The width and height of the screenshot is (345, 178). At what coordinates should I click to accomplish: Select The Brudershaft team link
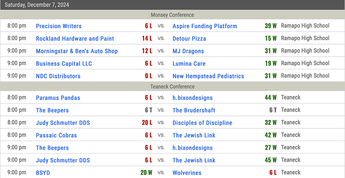pos(194,110)
